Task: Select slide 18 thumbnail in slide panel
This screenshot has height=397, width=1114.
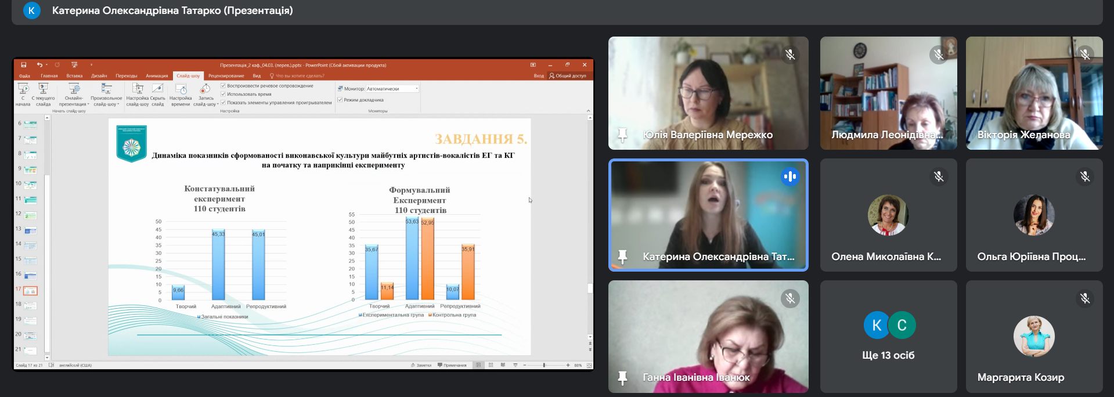Action: coord(30,305)
